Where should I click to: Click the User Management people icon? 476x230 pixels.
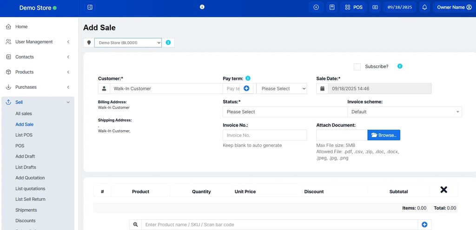8,42
